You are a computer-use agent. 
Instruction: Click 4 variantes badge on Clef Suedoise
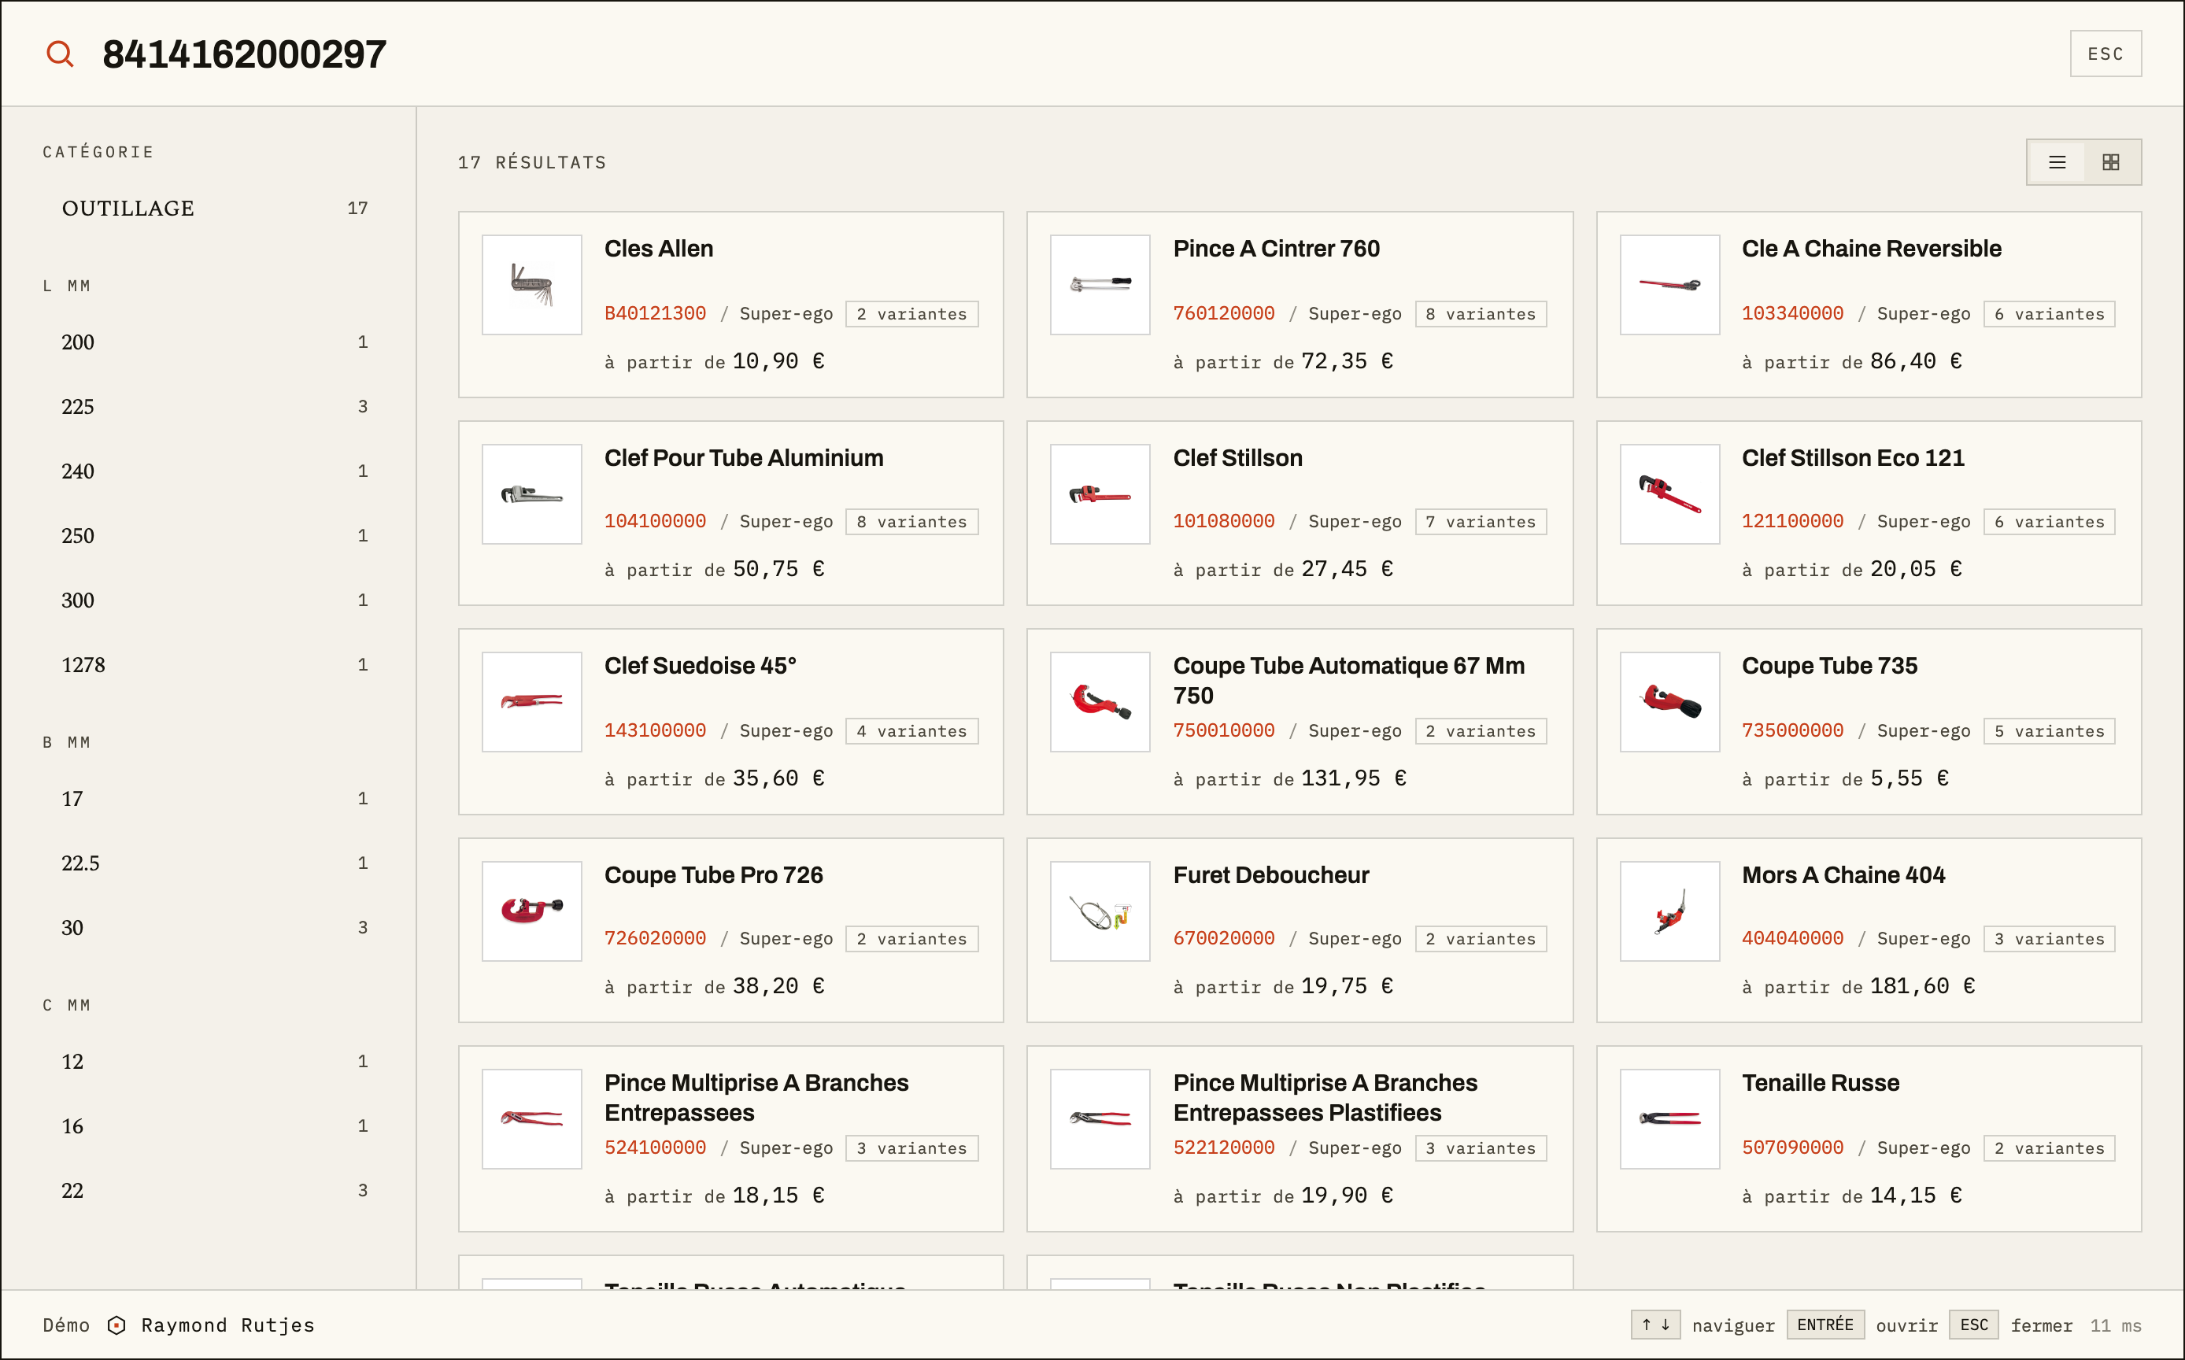911,731
